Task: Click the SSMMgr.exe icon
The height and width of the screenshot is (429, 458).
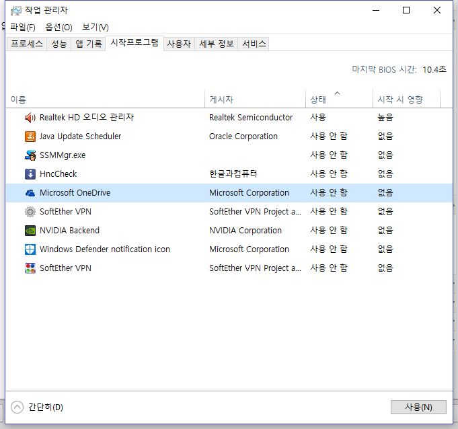Action: click(x=30, y=155)
